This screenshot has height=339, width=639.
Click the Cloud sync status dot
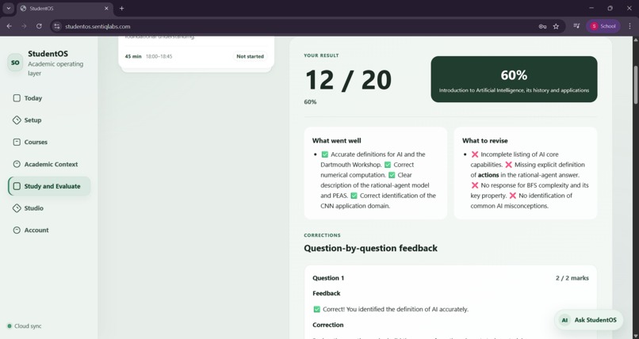pos(10,326)
